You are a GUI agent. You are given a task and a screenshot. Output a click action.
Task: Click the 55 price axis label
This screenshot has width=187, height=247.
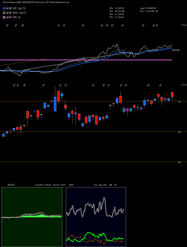[179, 102]
